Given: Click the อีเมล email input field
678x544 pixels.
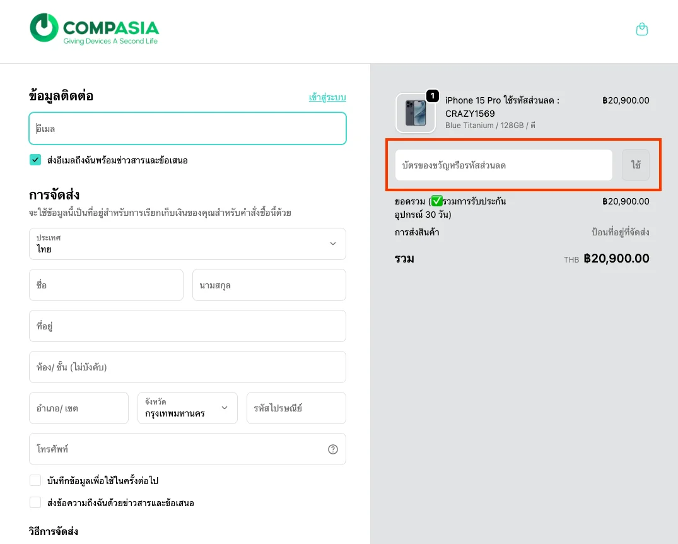Looking at the screenshot, I should (x=187, y=128).
